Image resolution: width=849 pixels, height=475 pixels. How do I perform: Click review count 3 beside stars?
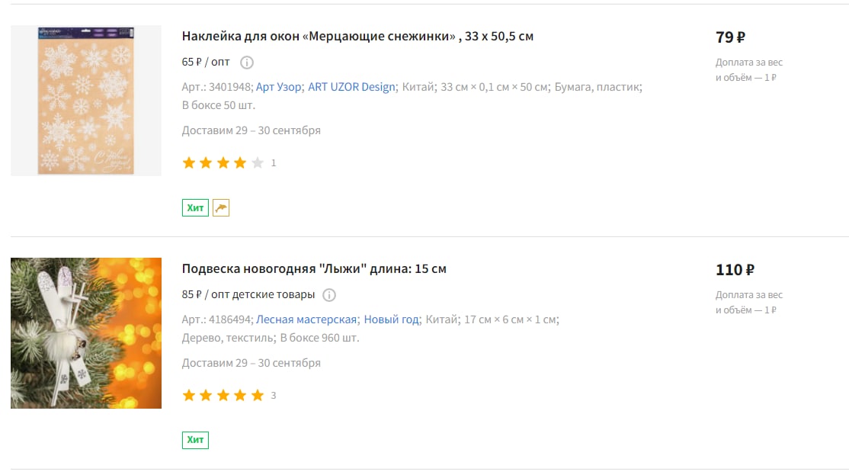(274, 396)
